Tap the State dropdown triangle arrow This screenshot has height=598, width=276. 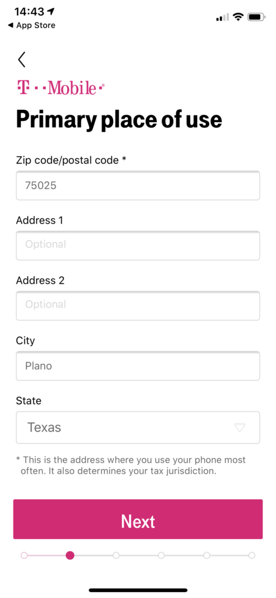tap(240, 427)
